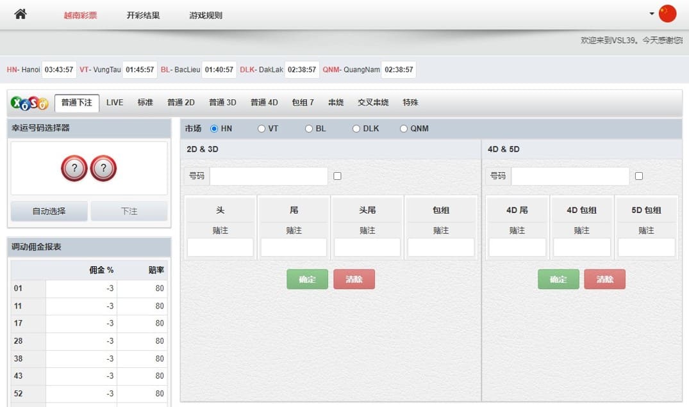Switch to the 交叉串烧 tab
Image resolution: width=689 pixels, height=407 pixels.
pyautogui.click(x=374, y=102)
